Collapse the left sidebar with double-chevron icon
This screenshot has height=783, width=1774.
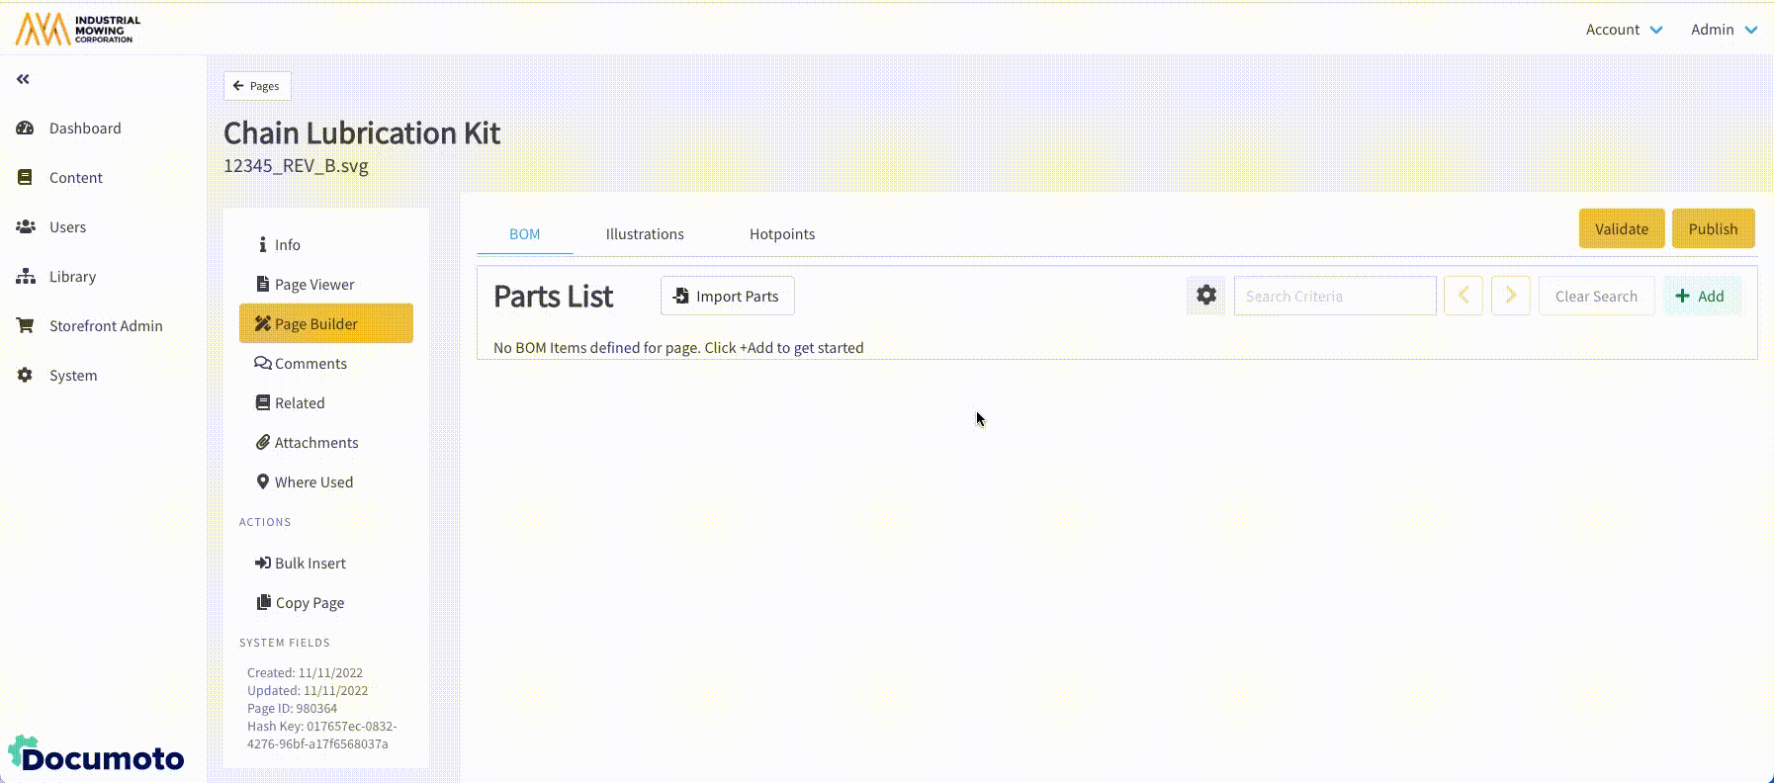23,79
